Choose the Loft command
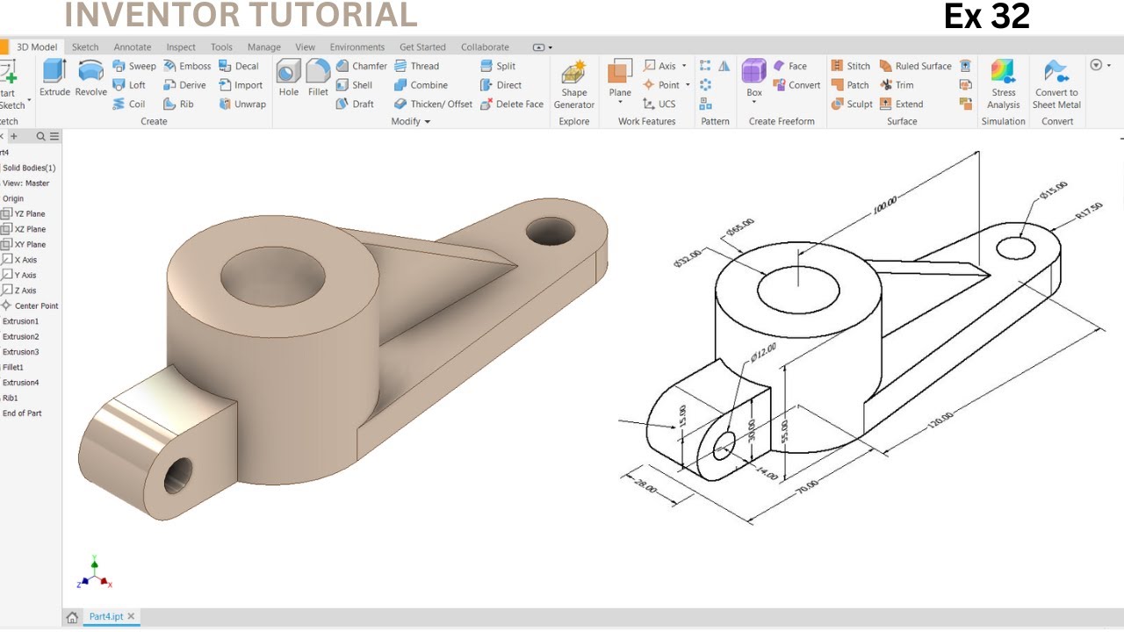Viewport: 1124px width, 632px height. tap(129, 85)
